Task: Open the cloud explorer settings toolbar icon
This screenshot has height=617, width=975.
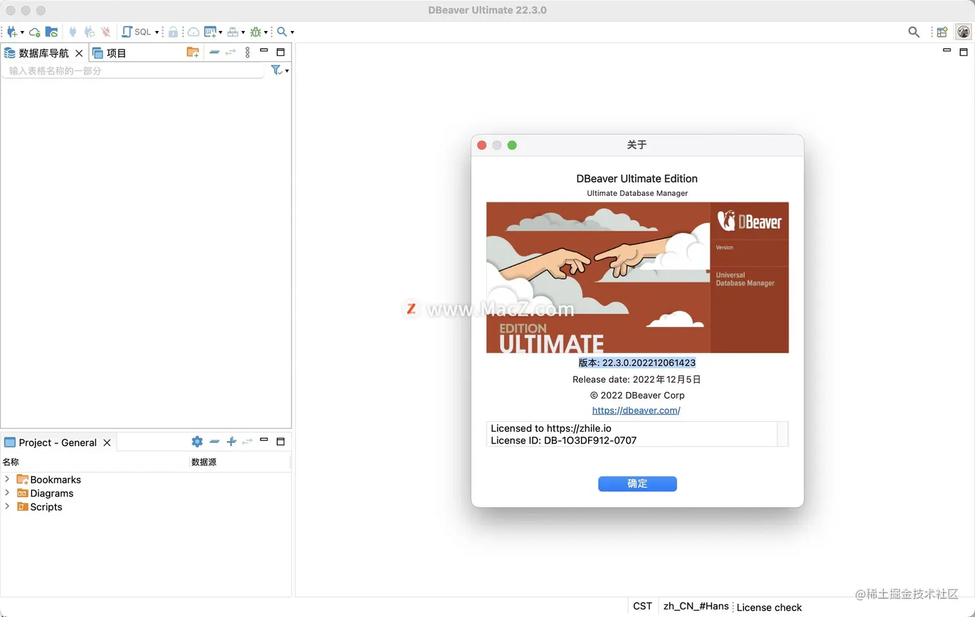Action: tap(35, 32)
